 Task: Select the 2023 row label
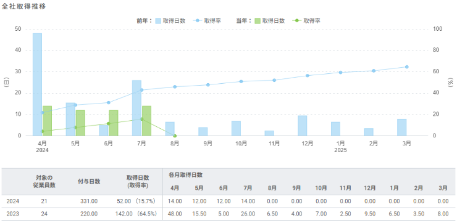click(x=12, y=214)
